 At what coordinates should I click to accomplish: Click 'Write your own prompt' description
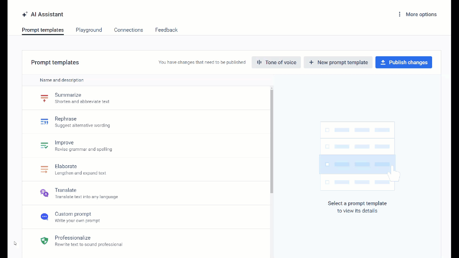pyautogui.click(x=77, y=220)
